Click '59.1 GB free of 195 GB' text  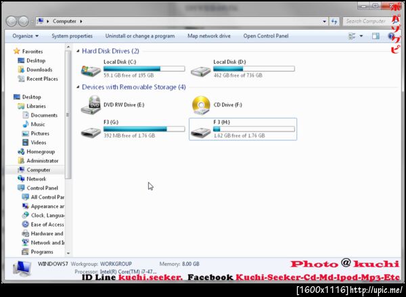[x=129, y=75]
